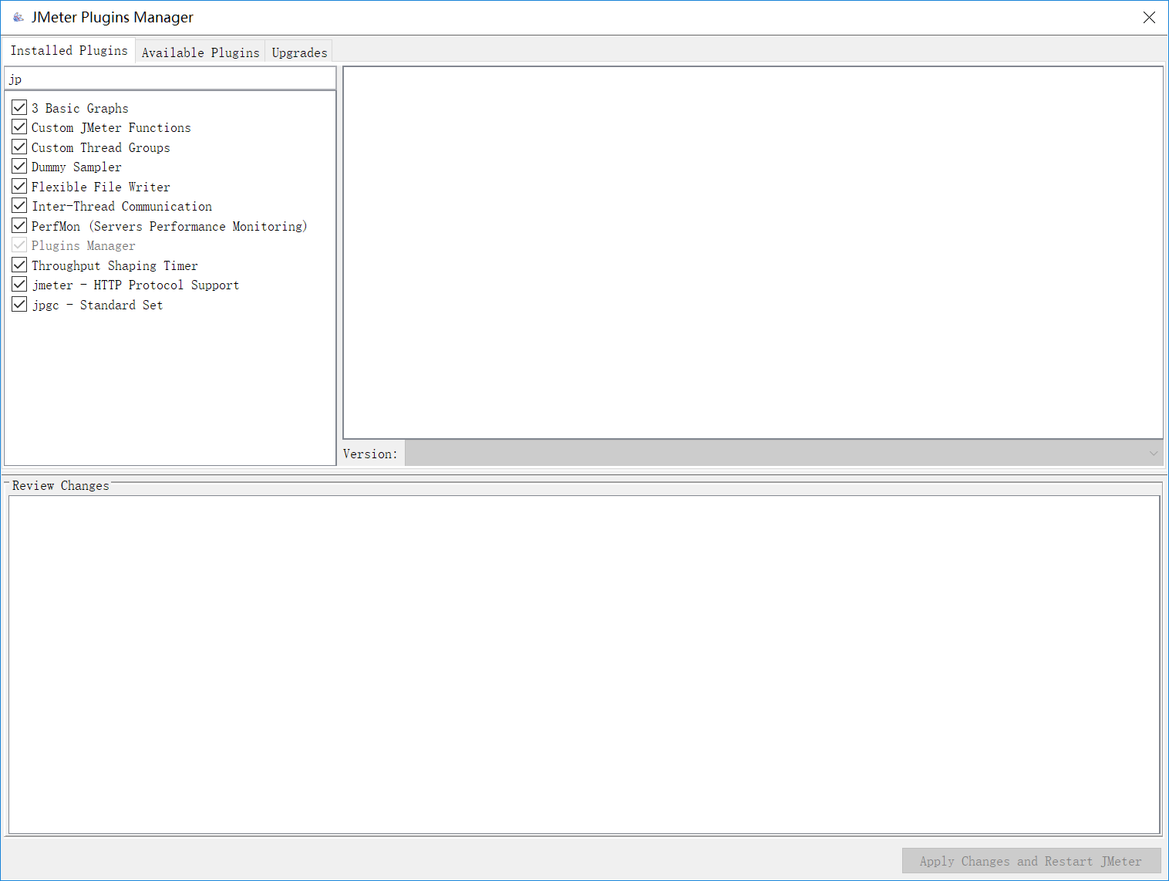Select the Inter-Thread Communication plugin name
This screenshot has height=881, width=1169.
tap(122, 206)
